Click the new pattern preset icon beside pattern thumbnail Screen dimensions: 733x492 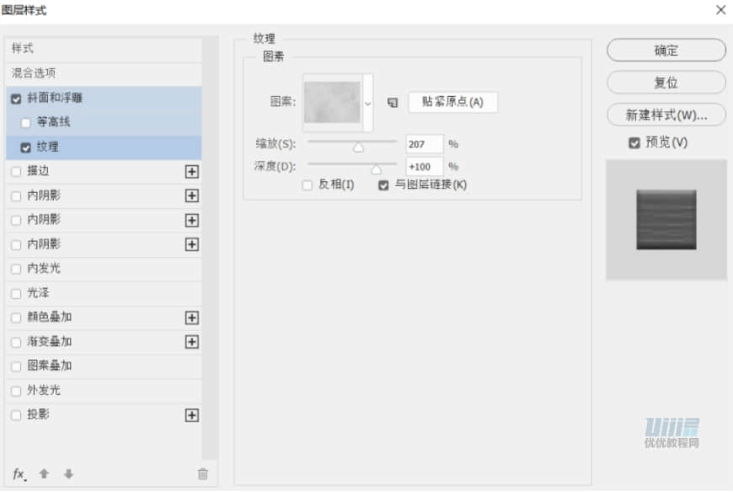pyautogui.click(x=390, y=100)
